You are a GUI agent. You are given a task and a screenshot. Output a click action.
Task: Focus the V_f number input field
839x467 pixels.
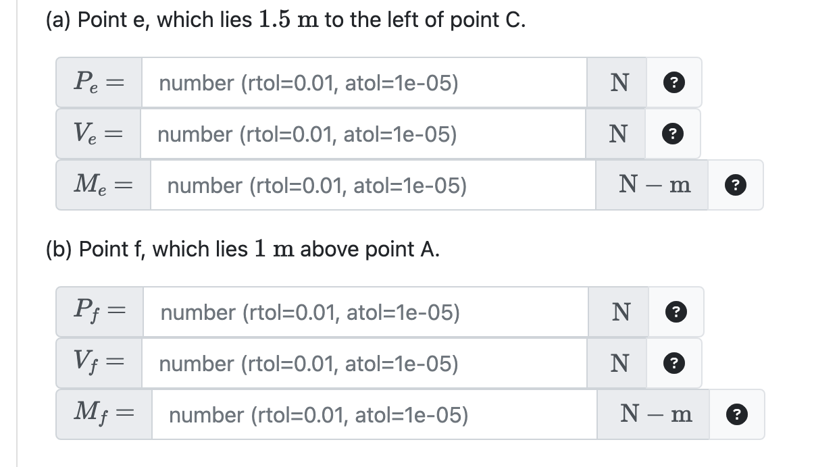[x=364, y=364]
